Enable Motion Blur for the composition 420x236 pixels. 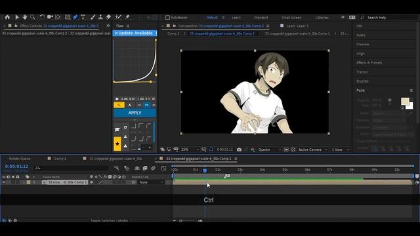point(153,168)
